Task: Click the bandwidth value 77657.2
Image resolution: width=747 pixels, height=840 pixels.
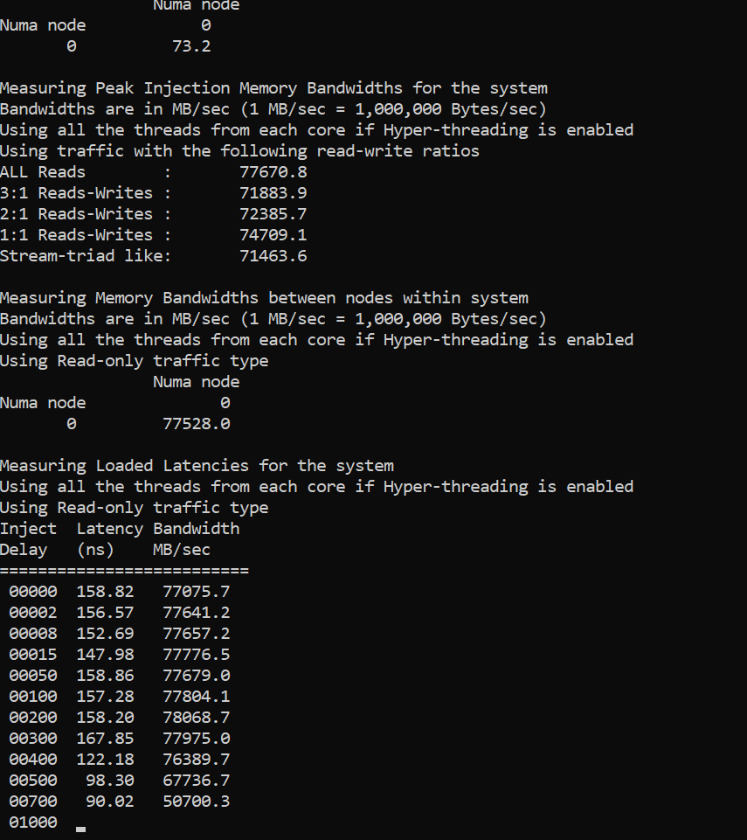Action: pyautogui.click(x=197, y=633)
